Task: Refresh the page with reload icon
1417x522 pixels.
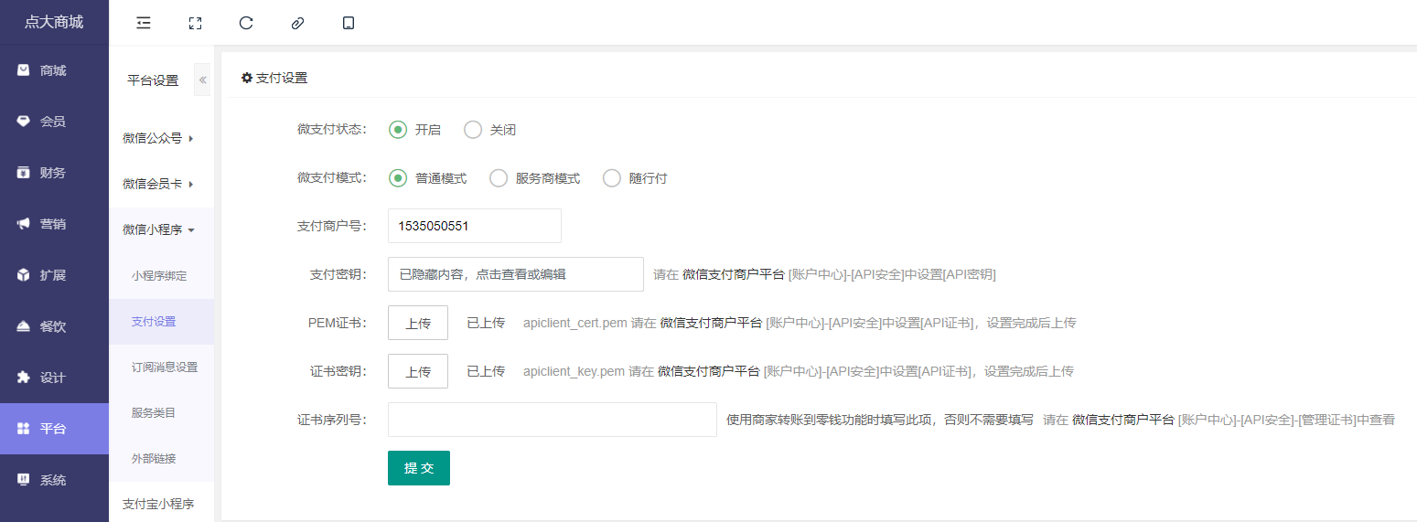Action: (x=246, y=23)
